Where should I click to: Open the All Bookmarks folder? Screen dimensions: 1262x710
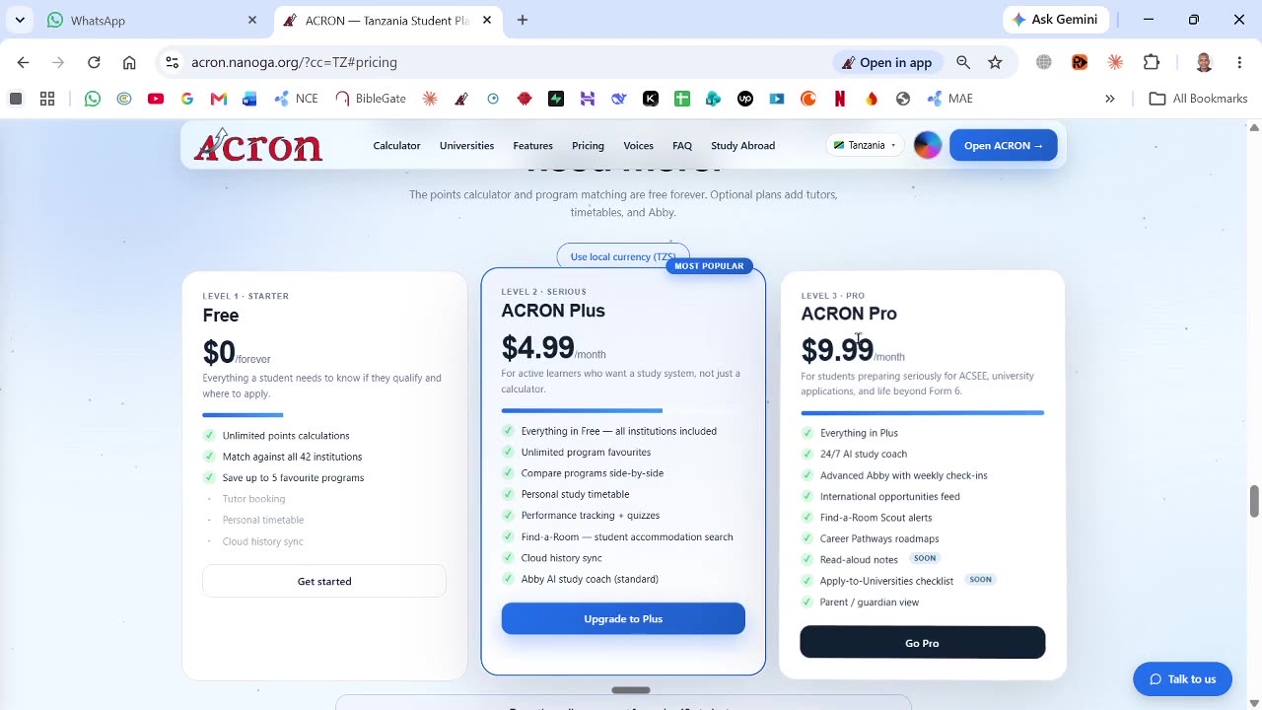coord(1199,99)
